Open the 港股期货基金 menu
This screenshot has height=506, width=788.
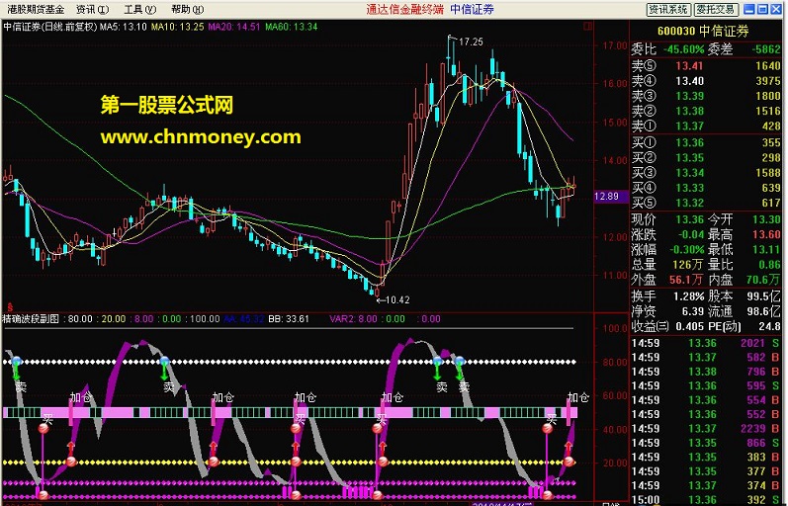click(36, 9)
